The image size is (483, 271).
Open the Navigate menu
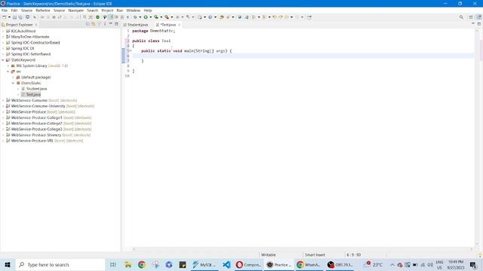(75, 11)
